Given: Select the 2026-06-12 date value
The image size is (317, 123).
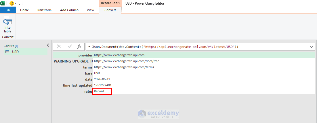Looking at the screenshot, I should click(204, 79).
